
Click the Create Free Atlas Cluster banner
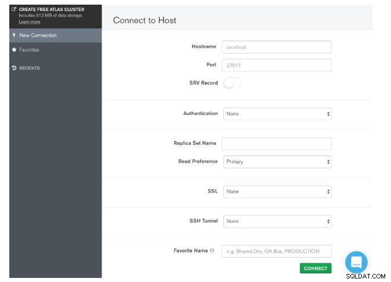coord(55,16)
